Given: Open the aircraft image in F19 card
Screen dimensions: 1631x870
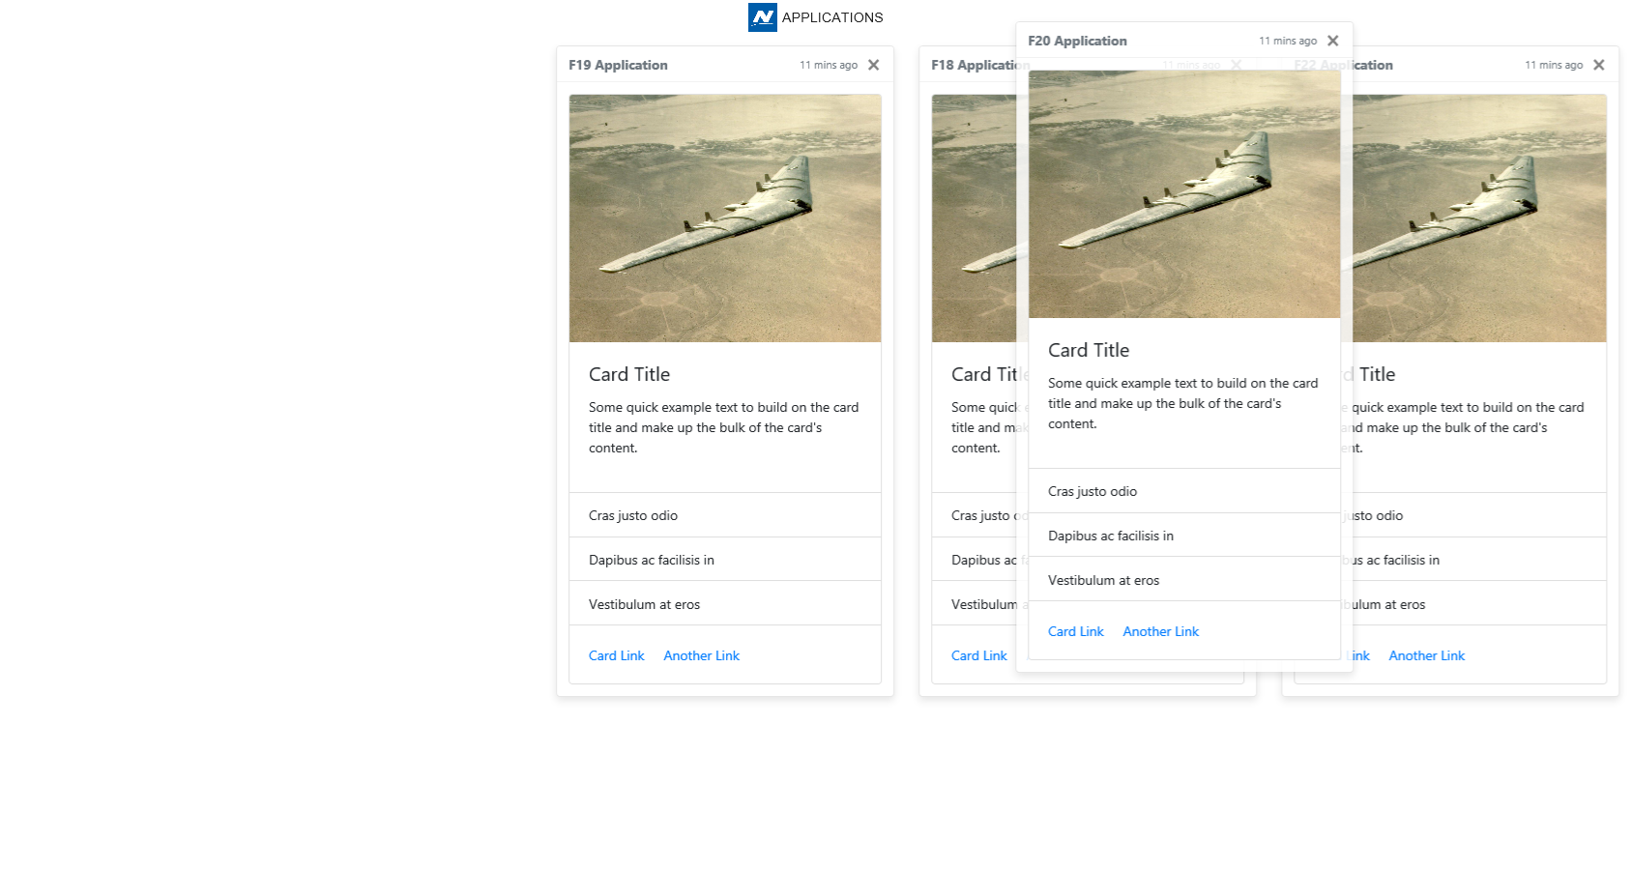Looking at the screenshot, I should [725, 218].
